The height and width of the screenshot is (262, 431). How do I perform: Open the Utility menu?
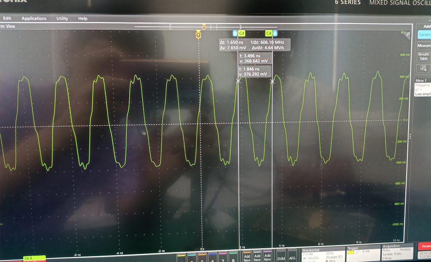click(x=62, y=19)
